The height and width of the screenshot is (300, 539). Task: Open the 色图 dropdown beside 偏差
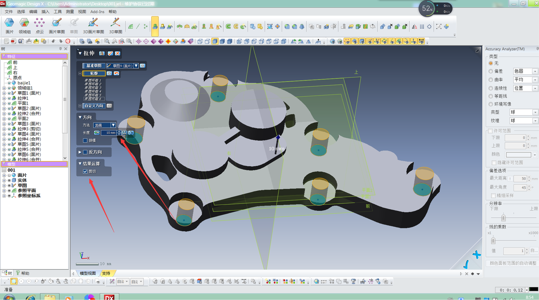pos(525,71)
